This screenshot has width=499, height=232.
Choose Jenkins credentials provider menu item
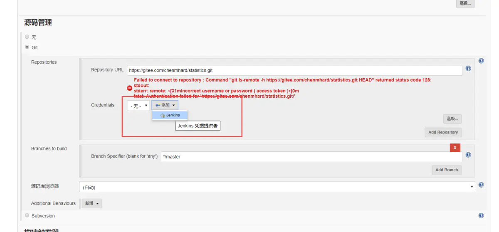(170, 115)
